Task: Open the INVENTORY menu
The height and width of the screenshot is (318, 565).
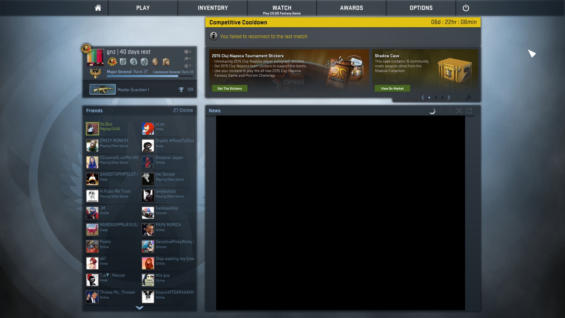Action: click(x=213, y=8)
